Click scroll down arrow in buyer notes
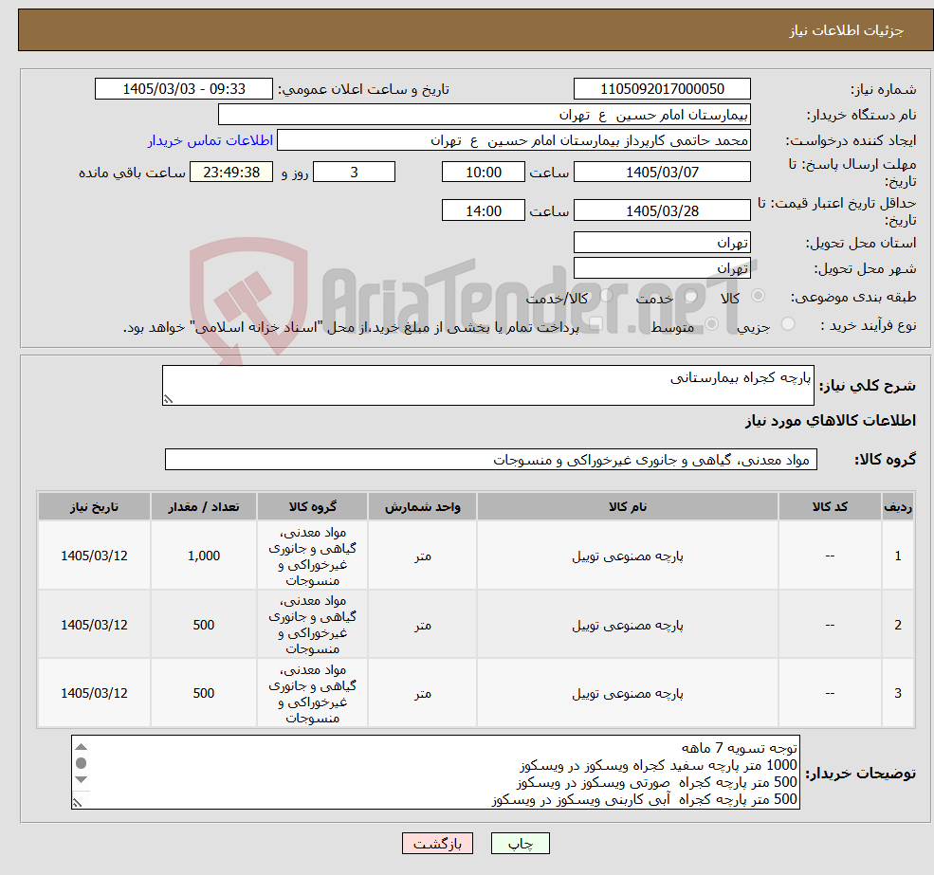 click(82, 779)
